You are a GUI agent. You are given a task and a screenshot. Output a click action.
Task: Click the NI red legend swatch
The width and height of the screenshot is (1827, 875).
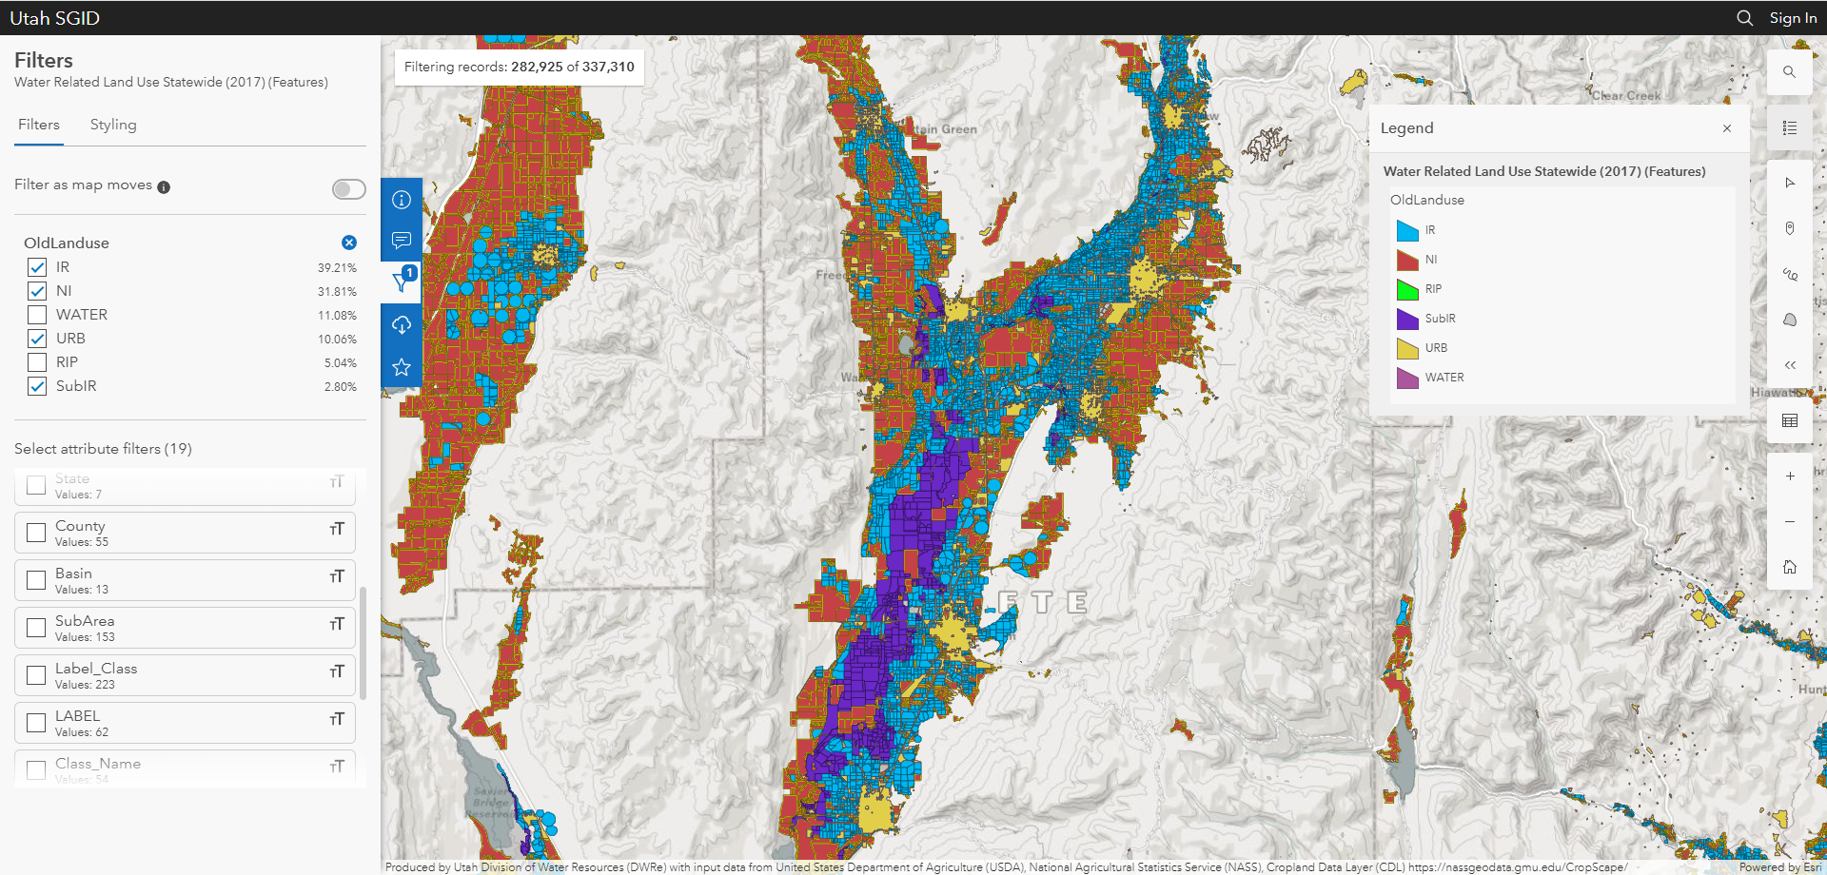click(x=1407, y=260)
